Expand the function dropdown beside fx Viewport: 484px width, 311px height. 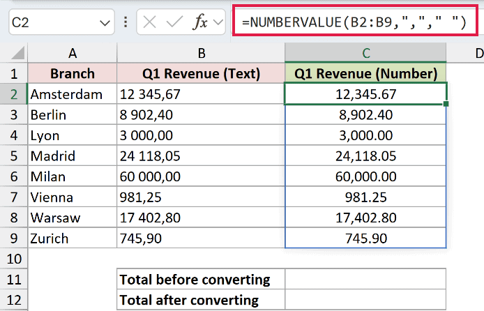point(218,22)
